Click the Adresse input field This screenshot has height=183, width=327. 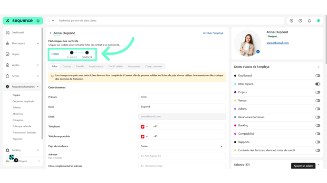pos(182,156)
